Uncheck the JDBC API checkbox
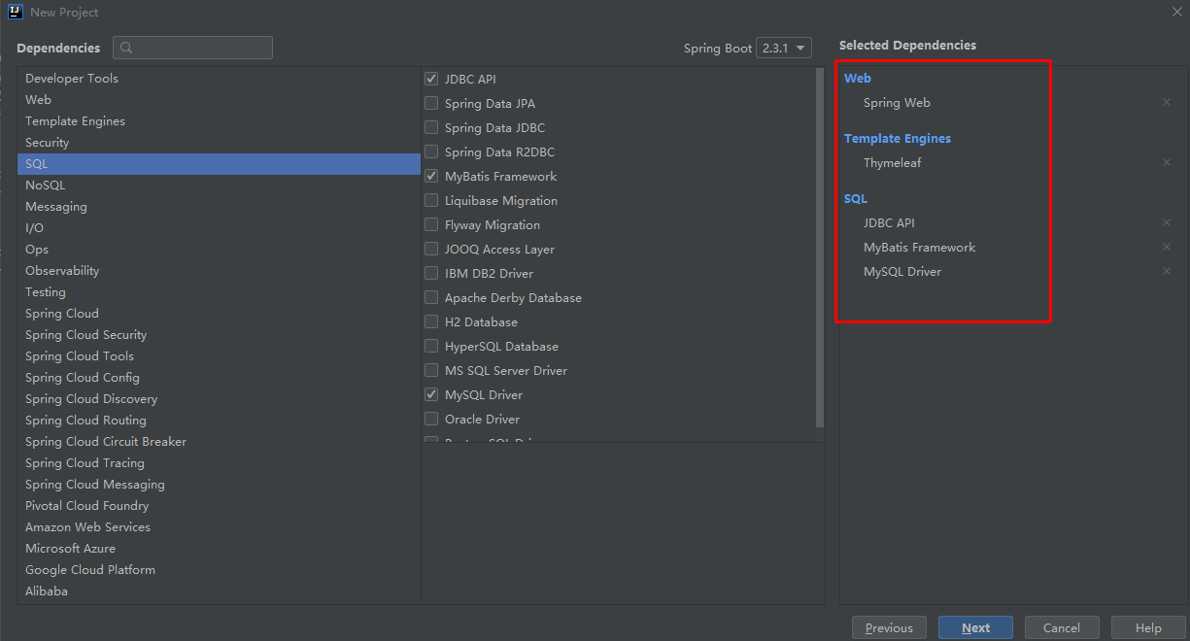The width and height of the screenshot is (1190, 641). [x=431, y=79]
